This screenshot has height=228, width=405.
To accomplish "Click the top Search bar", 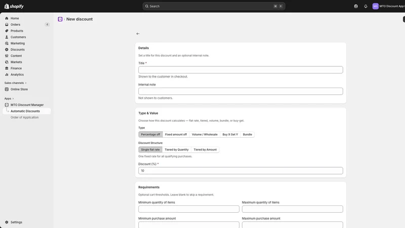I will click(214, 6).
